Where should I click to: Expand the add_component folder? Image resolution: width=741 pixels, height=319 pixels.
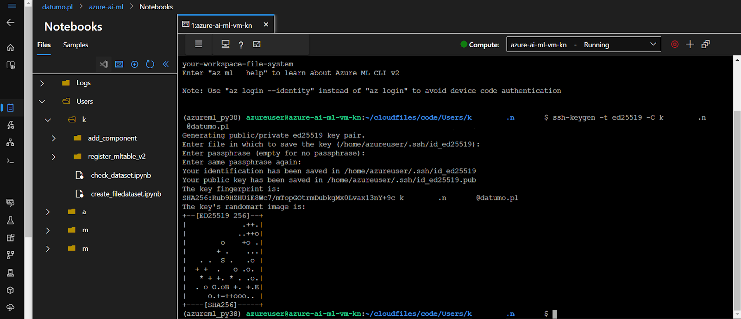click(x=54, y=138)
